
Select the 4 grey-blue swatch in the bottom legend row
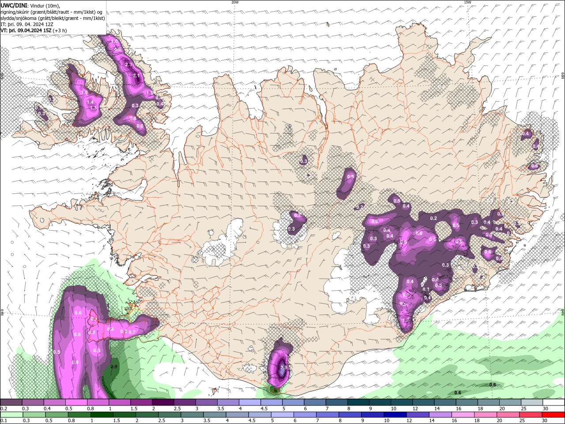237,415
